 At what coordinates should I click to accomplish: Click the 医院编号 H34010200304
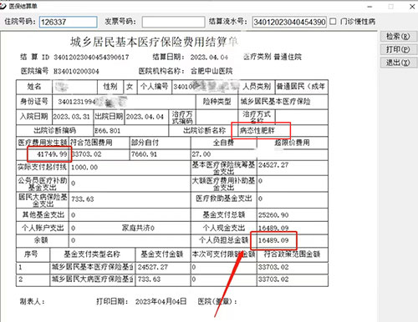[x=76, y=71]
